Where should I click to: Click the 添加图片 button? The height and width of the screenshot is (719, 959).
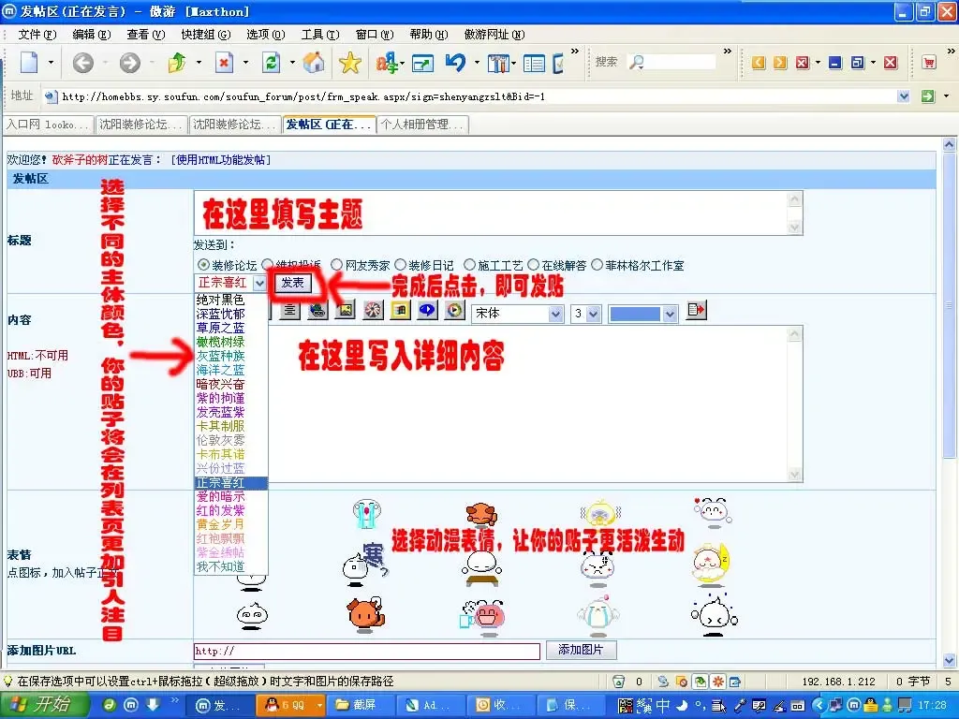tap(581, 650)
